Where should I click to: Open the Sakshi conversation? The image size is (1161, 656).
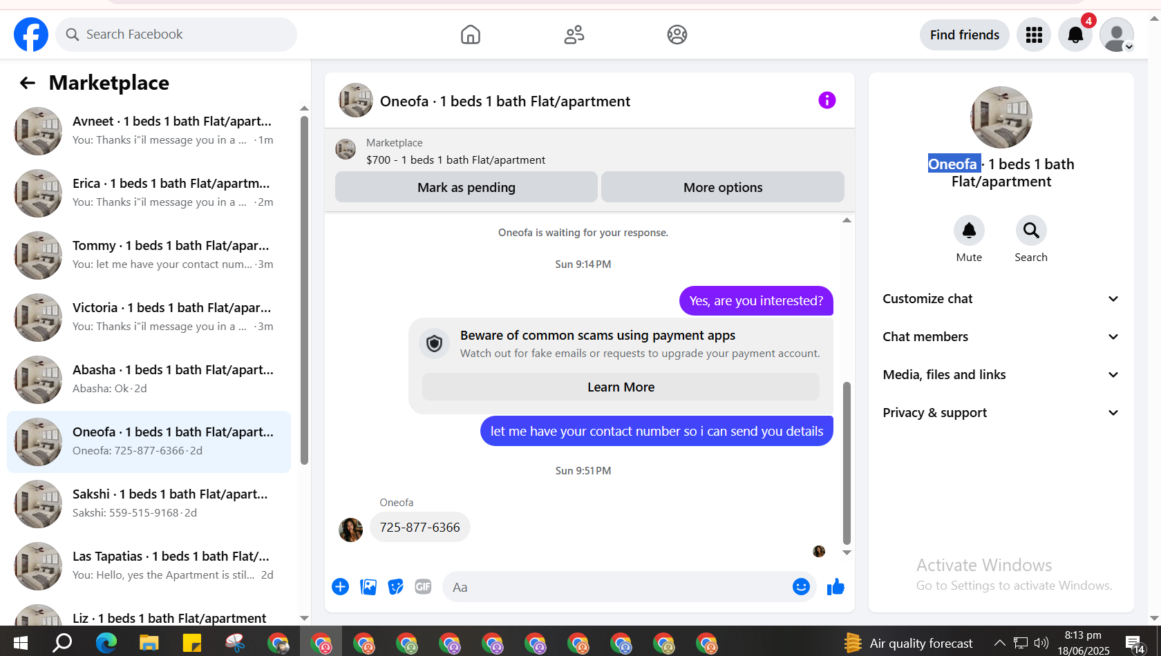149,504
